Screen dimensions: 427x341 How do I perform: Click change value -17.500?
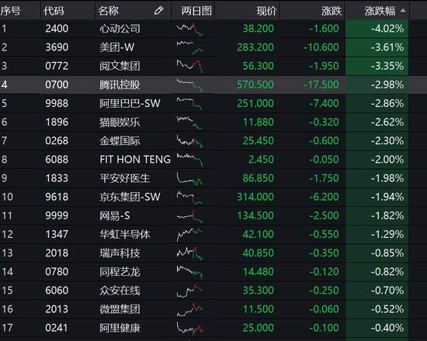(321, 84)
